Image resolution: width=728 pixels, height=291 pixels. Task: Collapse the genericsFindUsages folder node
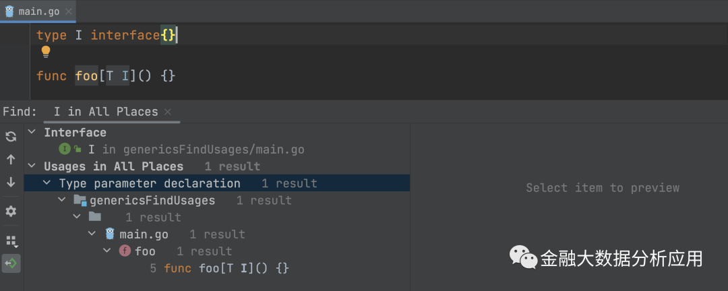62,200
